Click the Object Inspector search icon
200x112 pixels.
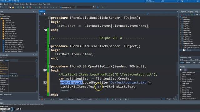[36, 60]
